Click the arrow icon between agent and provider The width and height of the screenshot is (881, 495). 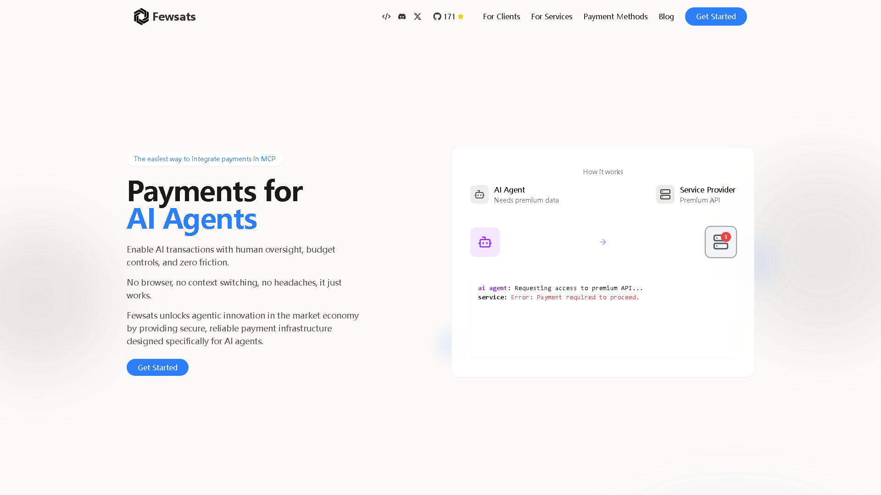pos(602,242)
